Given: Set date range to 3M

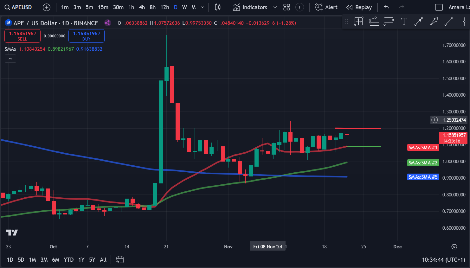Looking at the screenshot, I should point(44,260).
